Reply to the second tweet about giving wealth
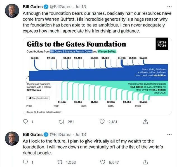179x167 pixels. point(25,162)
